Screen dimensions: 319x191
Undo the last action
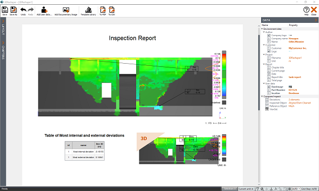pos(23,10)
